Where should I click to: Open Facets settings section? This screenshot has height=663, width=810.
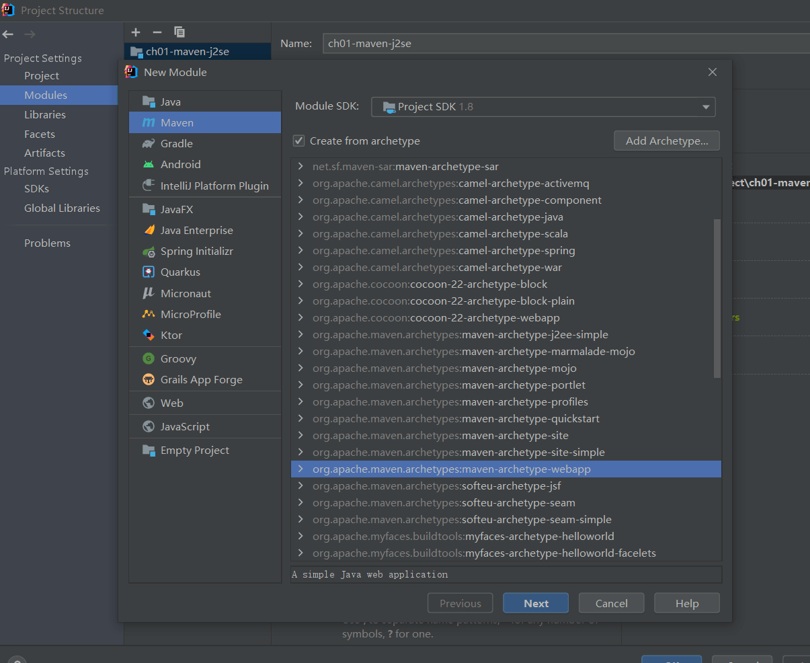click(x=40, y=134)
